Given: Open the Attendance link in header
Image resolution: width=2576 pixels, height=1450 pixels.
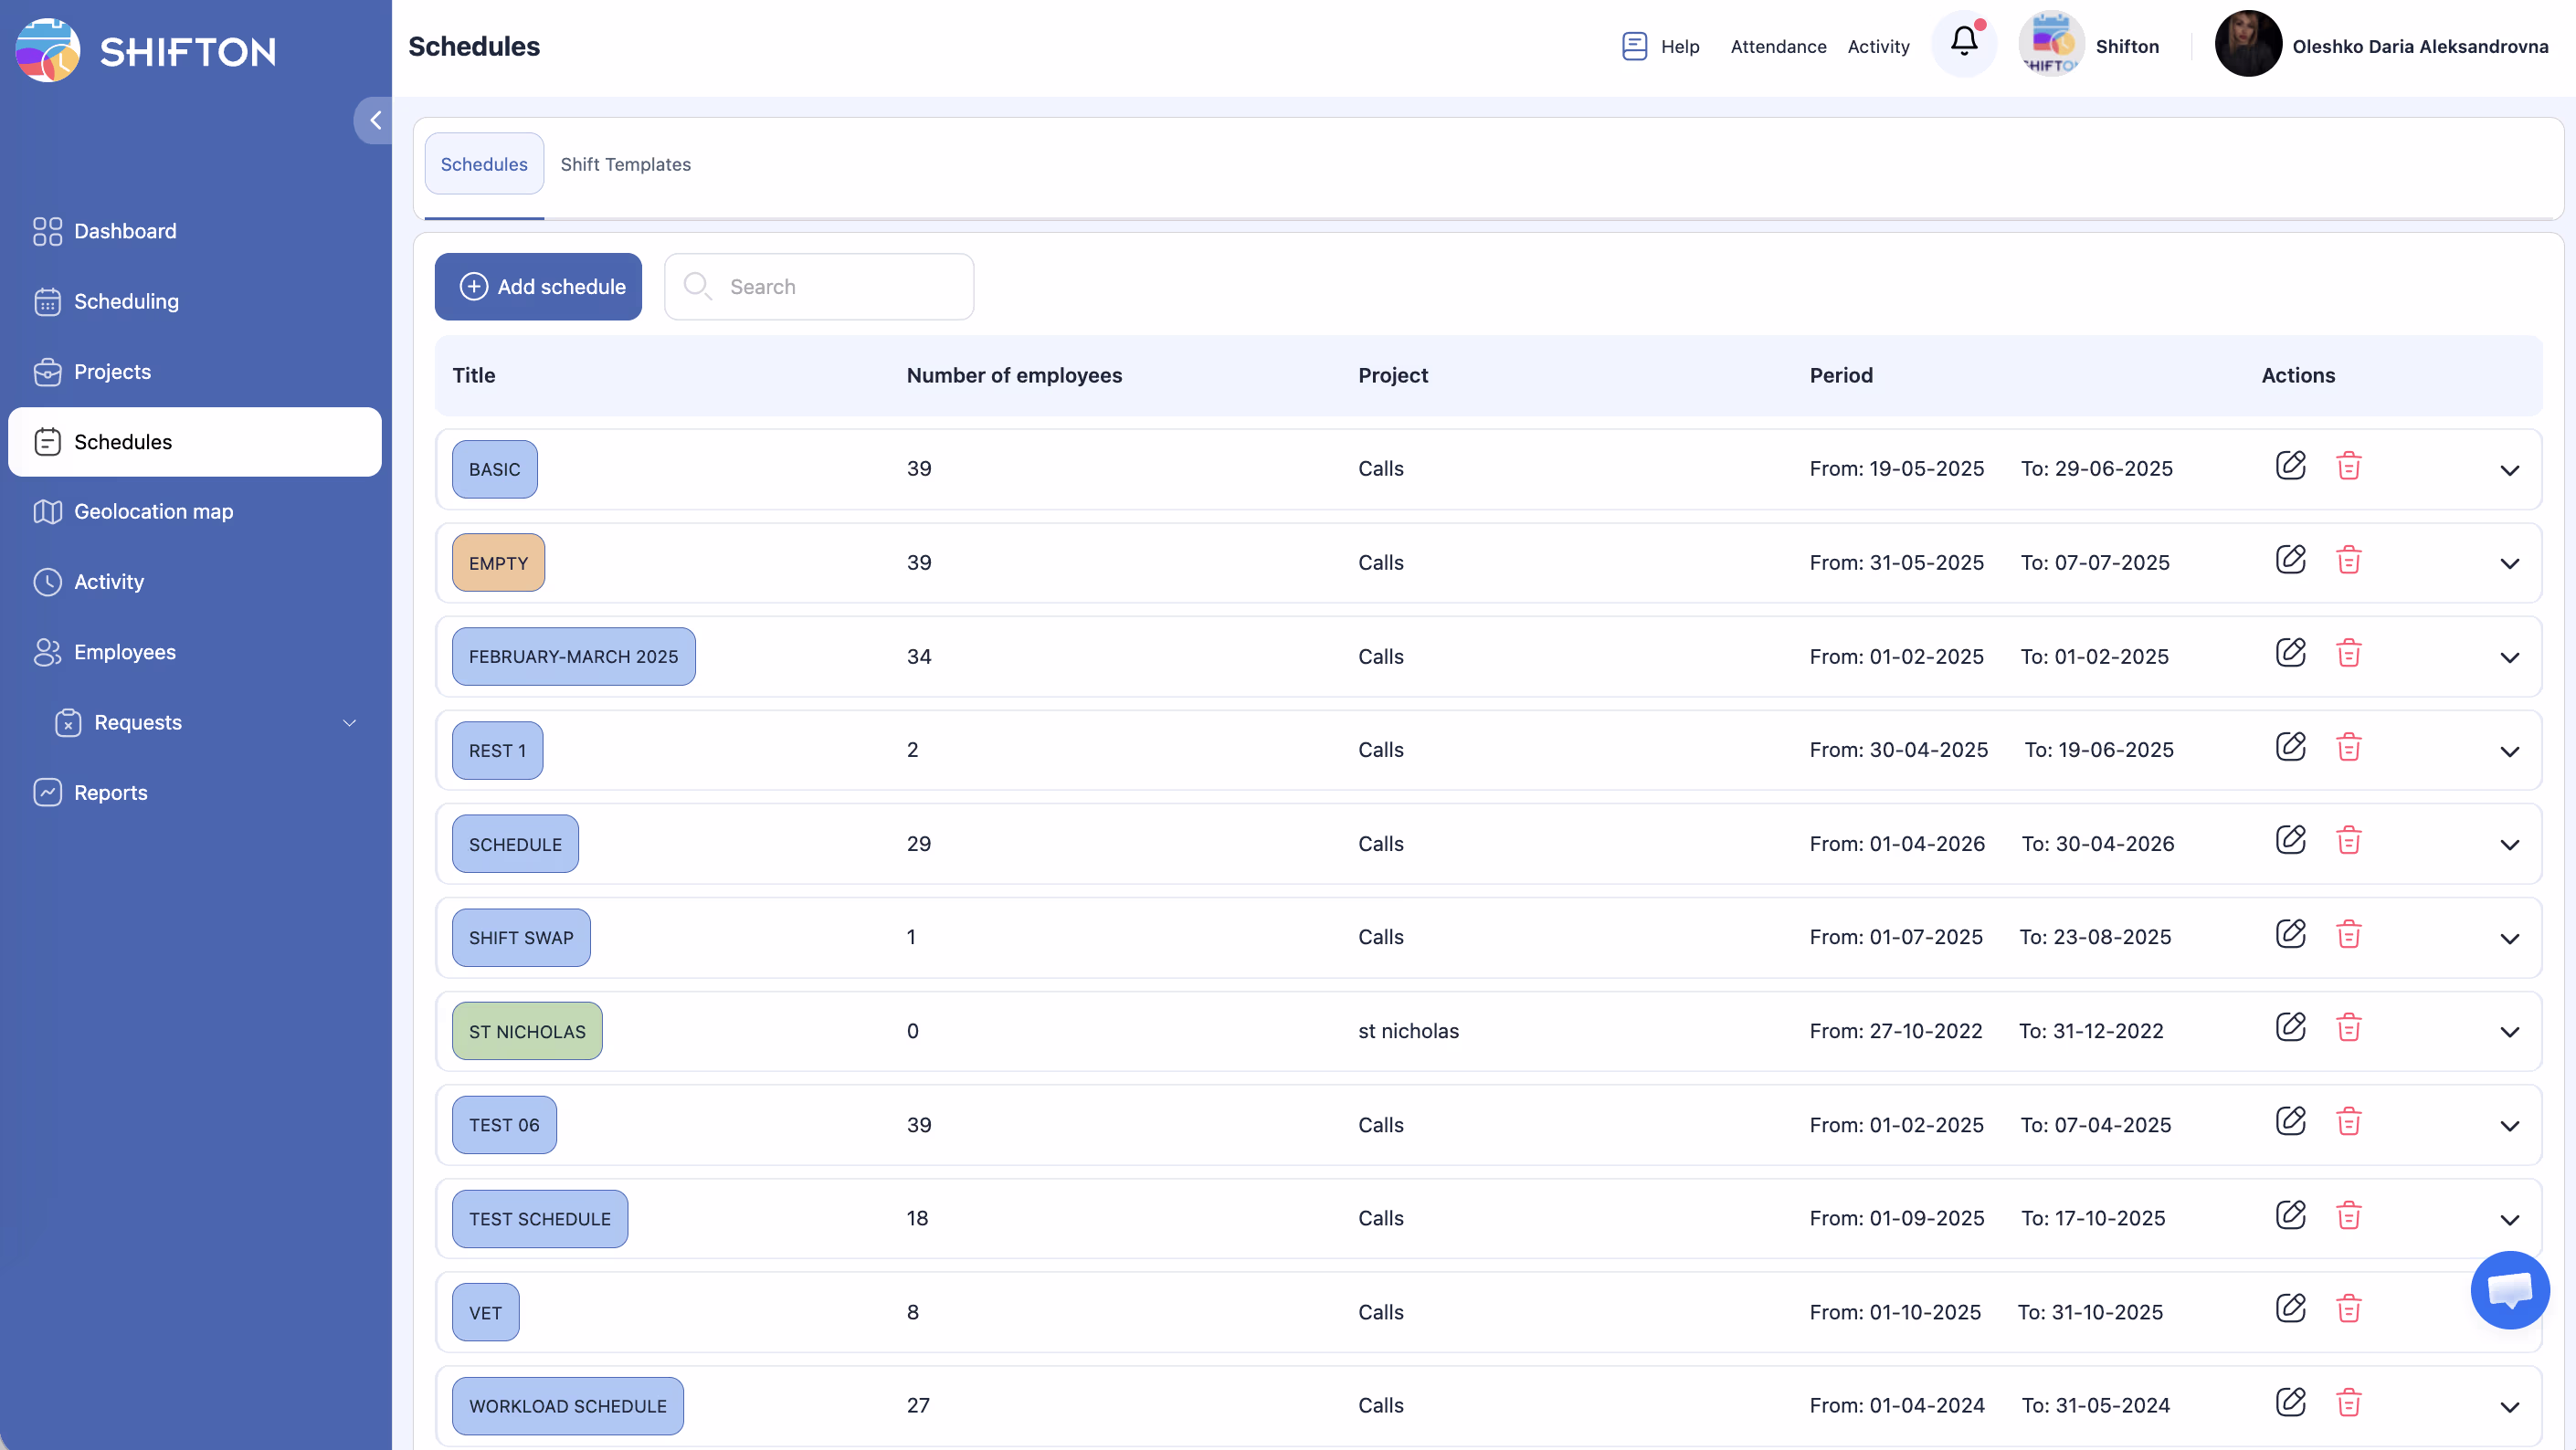Looking at the screenshot, I should pos(1777,46).
